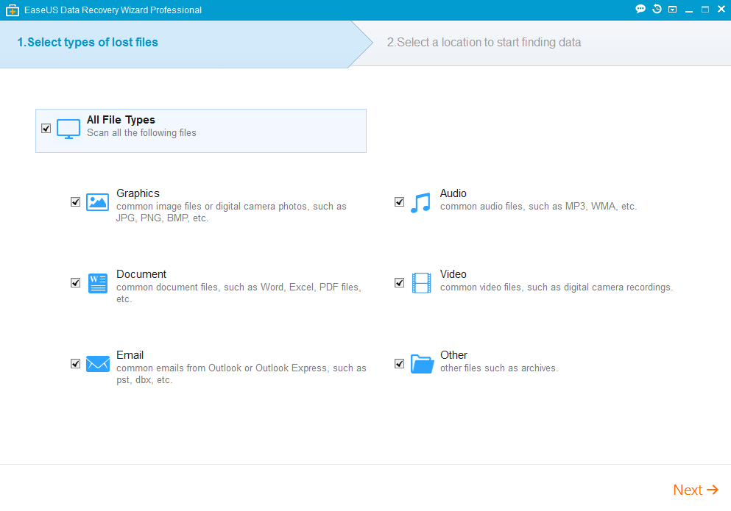The width and height of the screenshot is (731, 511).
Task: Toggle the Video checkbox off
Action: coord(399,282)
